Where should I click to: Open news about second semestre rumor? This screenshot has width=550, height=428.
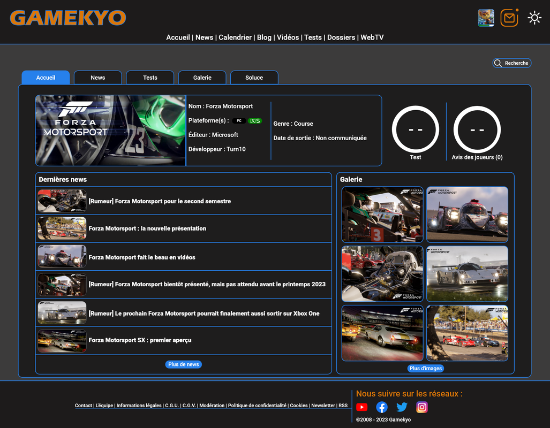point(160,201)
